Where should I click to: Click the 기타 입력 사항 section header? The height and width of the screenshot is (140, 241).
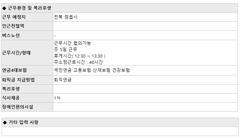click(x=120, y=122)
